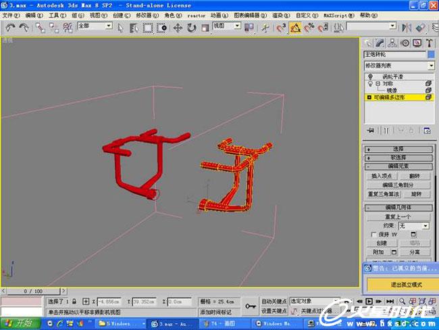Click the 编辑三角剖分 button
439x330 pixels.
point(398,185)
